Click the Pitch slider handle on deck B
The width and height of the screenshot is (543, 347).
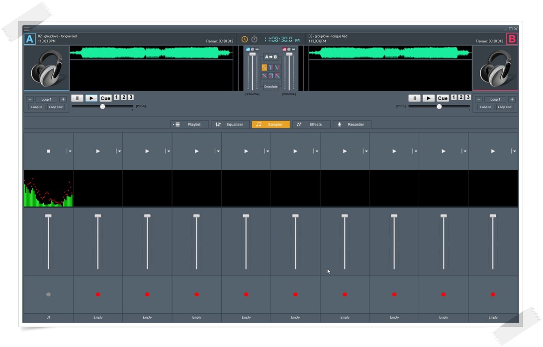click(x=439, y=106)
